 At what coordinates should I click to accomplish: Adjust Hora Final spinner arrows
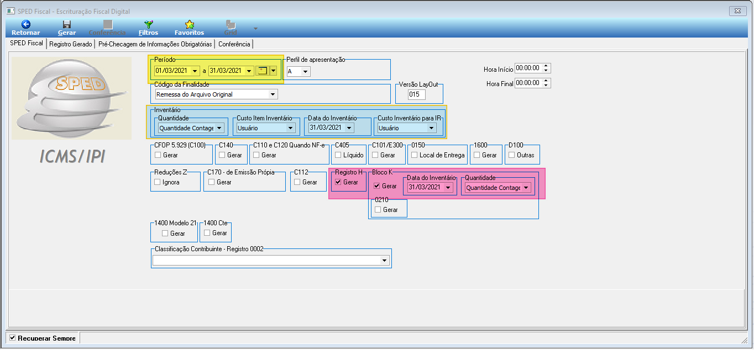(x=546, y=83)
